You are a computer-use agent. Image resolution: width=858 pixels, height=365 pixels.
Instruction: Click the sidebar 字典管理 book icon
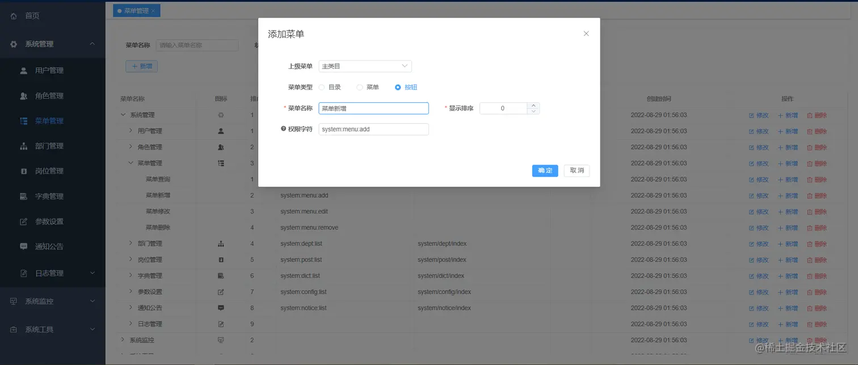[24, 196]
